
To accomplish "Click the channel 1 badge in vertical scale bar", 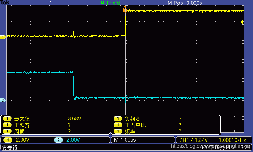I will click(x=8, y=140).
